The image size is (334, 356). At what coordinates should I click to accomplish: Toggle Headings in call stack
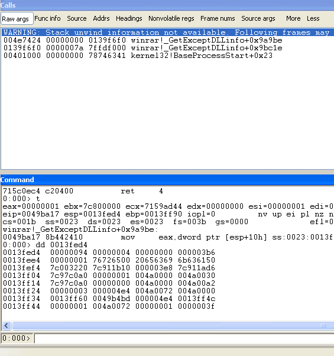pyautogui.click(x=129, y=18)
